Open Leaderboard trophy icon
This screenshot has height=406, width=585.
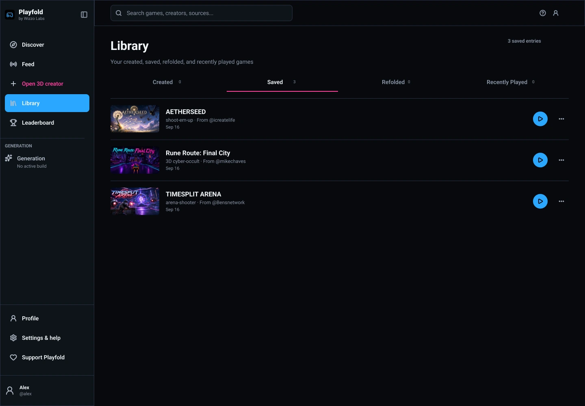(x=13, y=123)
